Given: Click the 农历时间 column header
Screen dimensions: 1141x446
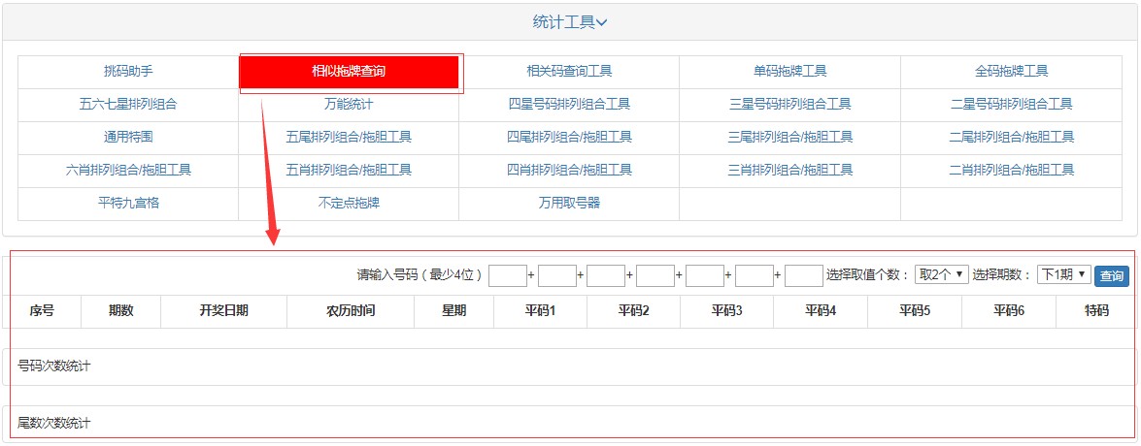Looking at the screenshot, I should point(350,311).
